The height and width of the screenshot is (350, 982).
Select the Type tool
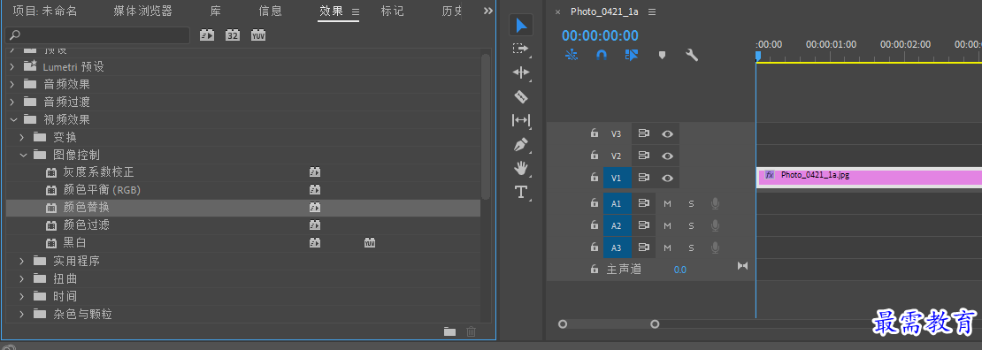(x=520, y=192)
